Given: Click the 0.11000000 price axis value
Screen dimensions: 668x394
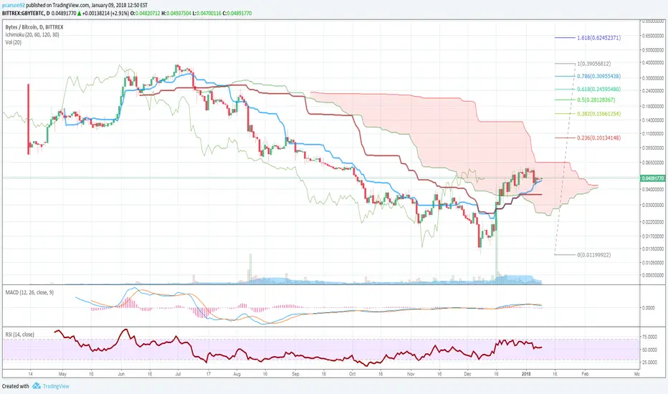Looking at the screenshot, I should pyautogui.click(x=653, y=134).
